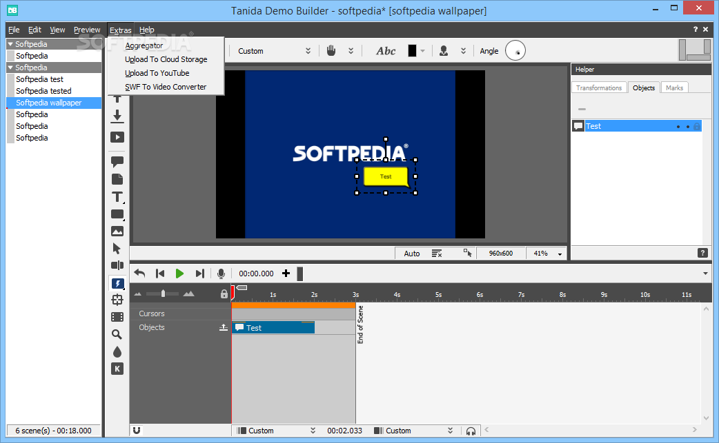Collapse the second Softpedia group

[10, 68]
